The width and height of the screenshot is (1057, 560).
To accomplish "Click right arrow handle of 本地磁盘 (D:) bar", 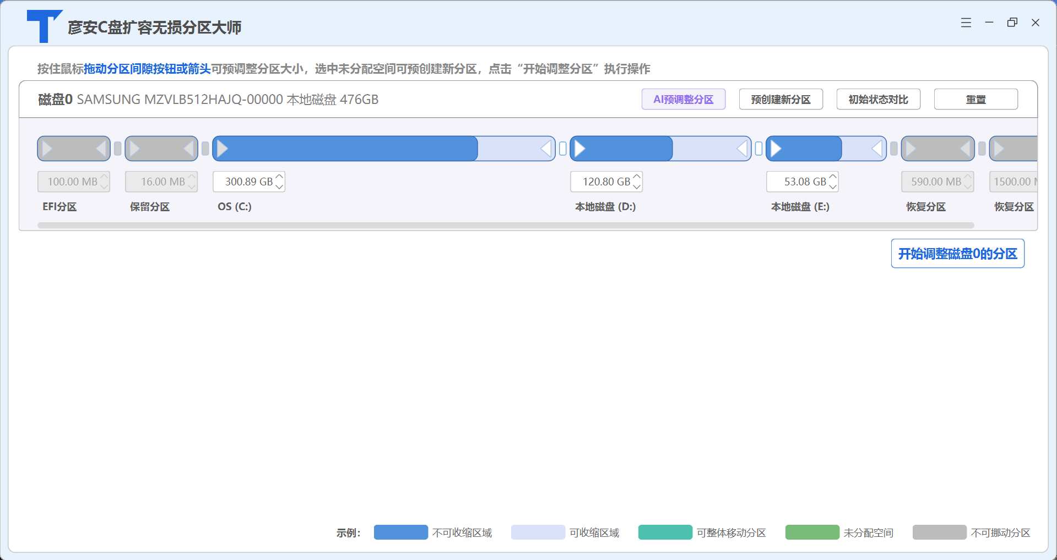I will (742, 149).
